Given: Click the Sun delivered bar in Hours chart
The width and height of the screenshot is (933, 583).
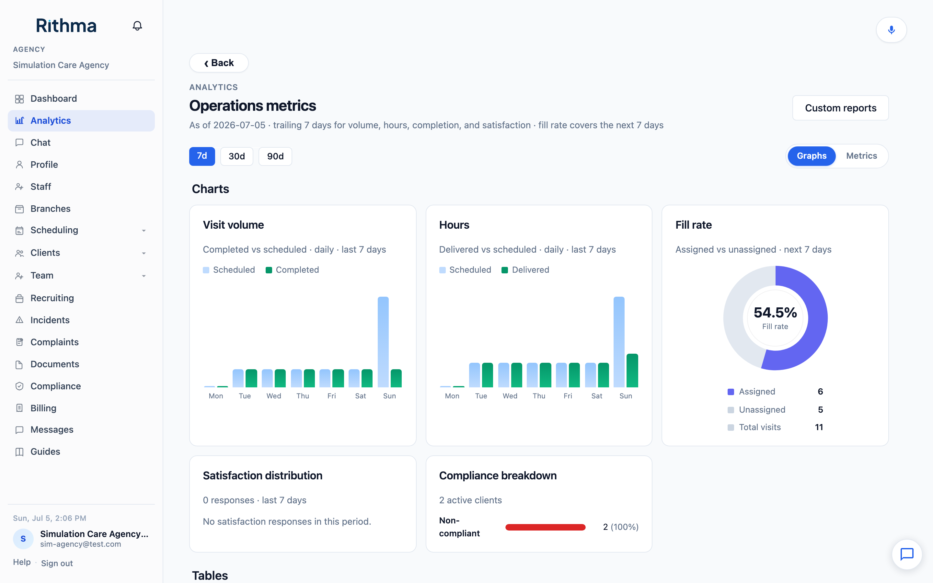Looking at the screenshot, I should [x=632, y=371].
